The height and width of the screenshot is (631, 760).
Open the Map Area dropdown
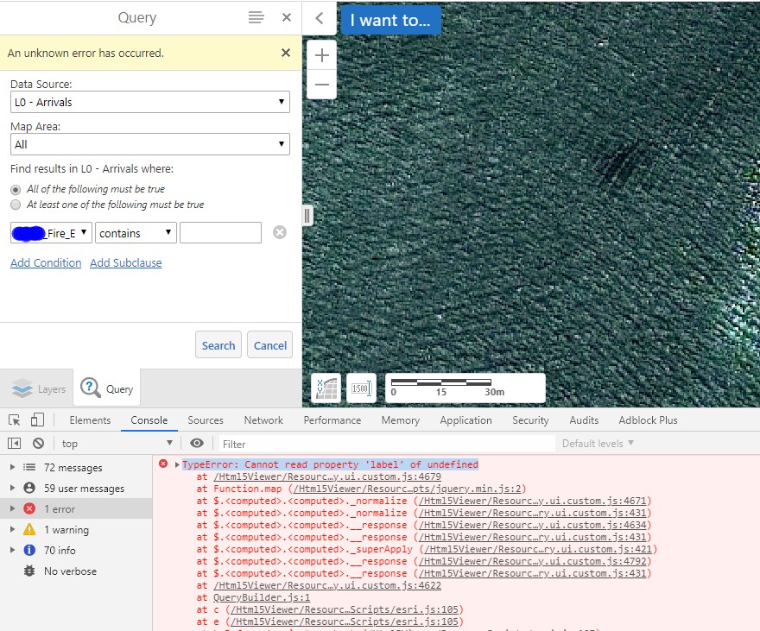point(150,144)
